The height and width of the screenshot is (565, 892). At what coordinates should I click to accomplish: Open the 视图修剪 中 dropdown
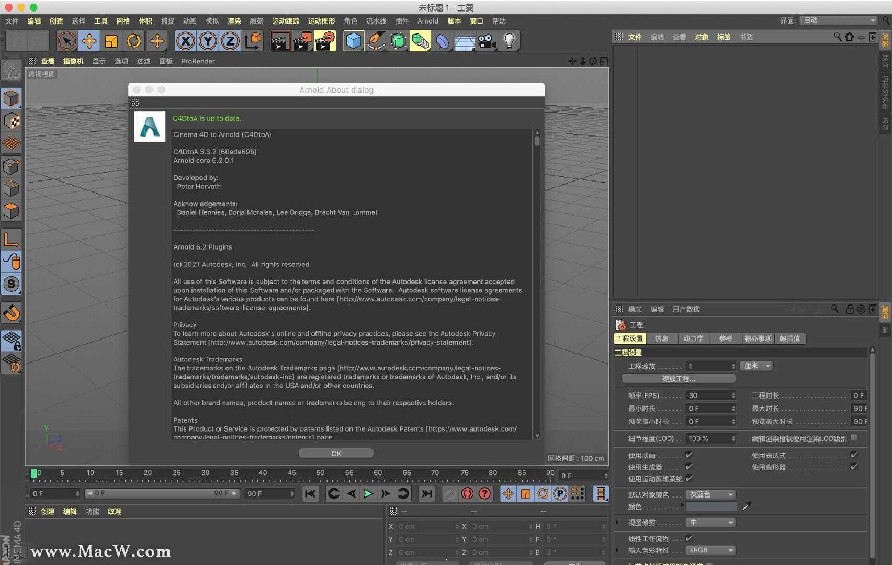pos(710,522)
